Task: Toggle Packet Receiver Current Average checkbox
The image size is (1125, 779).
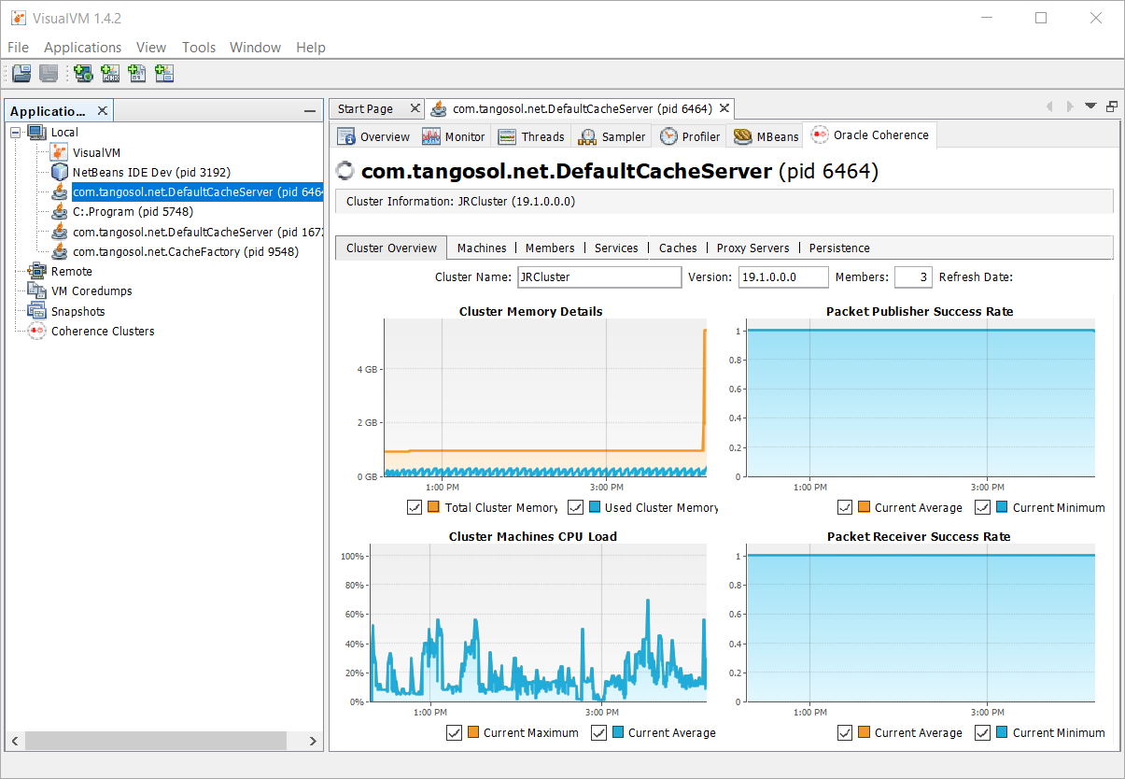Action: (x=845, y=732)
